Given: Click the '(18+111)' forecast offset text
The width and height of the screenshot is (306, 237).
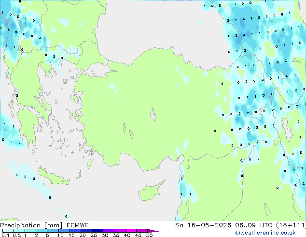Looking at the screenshot, I should click(291, 225).
